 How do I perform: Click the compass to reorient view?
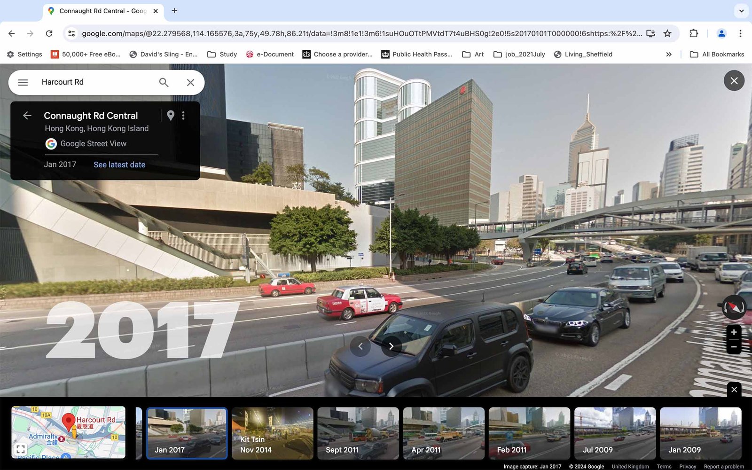[x=734, y=307]
